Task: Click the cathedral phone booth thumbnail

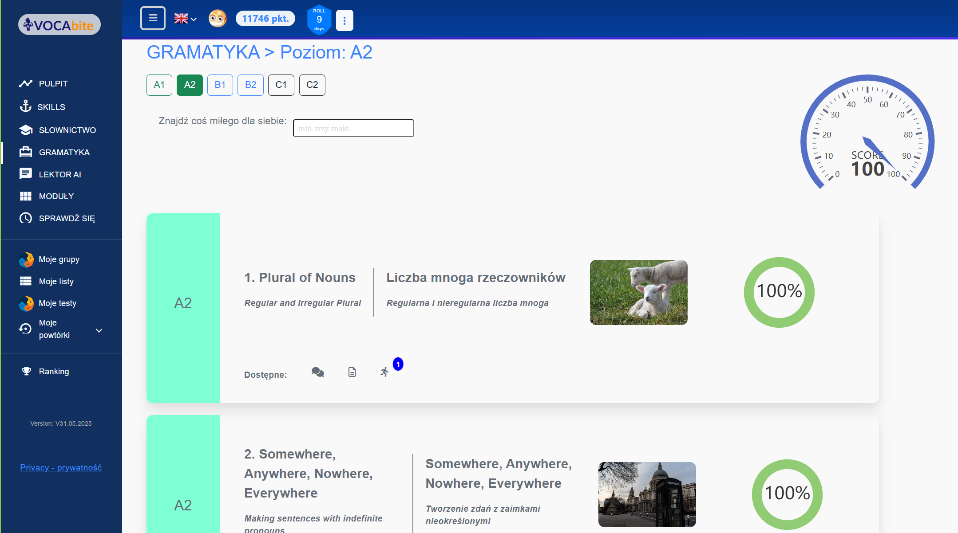Action: pos(647,494)
